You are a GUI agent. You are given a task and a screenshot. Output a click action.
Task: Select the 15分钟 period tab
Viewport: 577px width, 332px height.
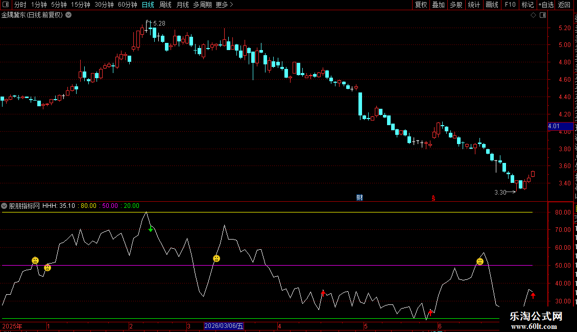pos(81,5)
